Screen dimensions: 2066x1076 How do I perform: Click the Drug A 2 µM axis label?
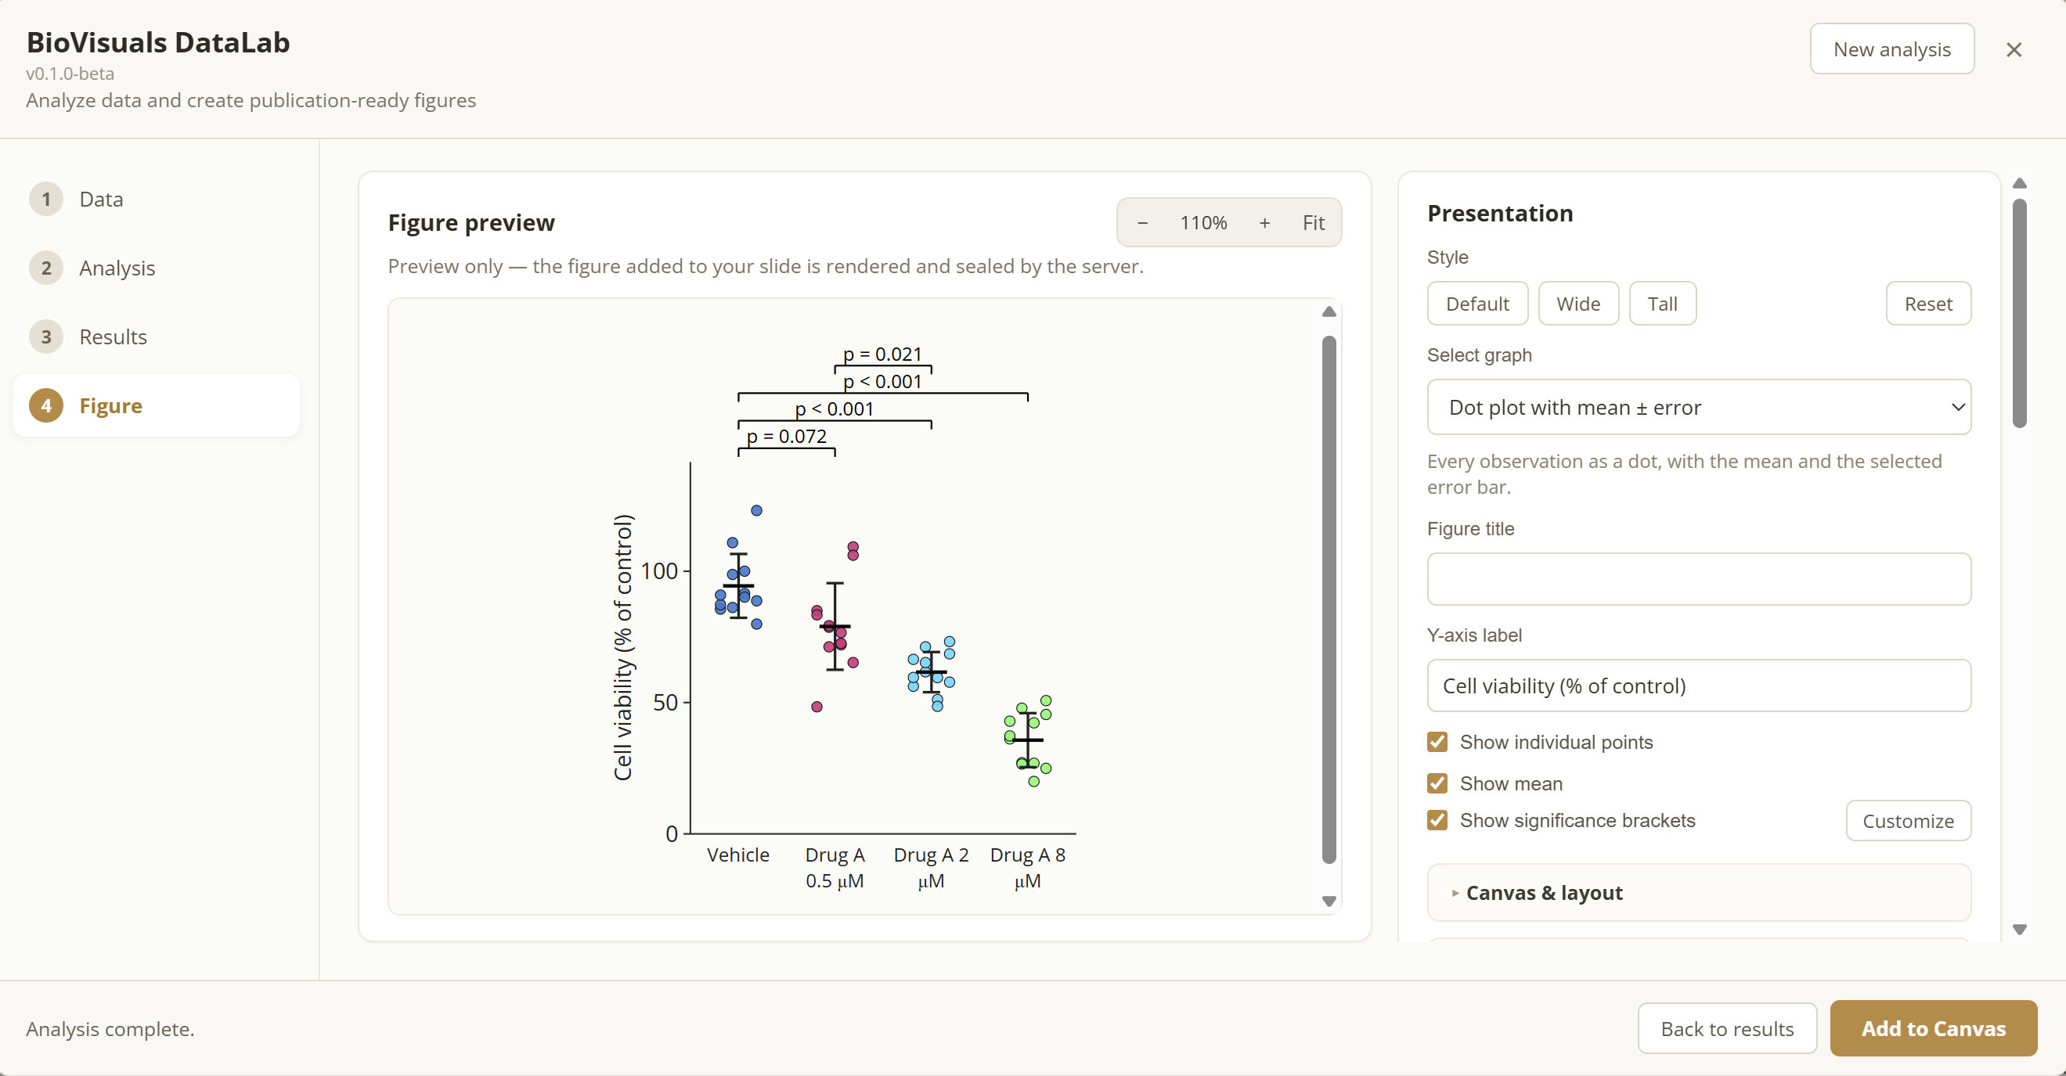coord(931,868)
